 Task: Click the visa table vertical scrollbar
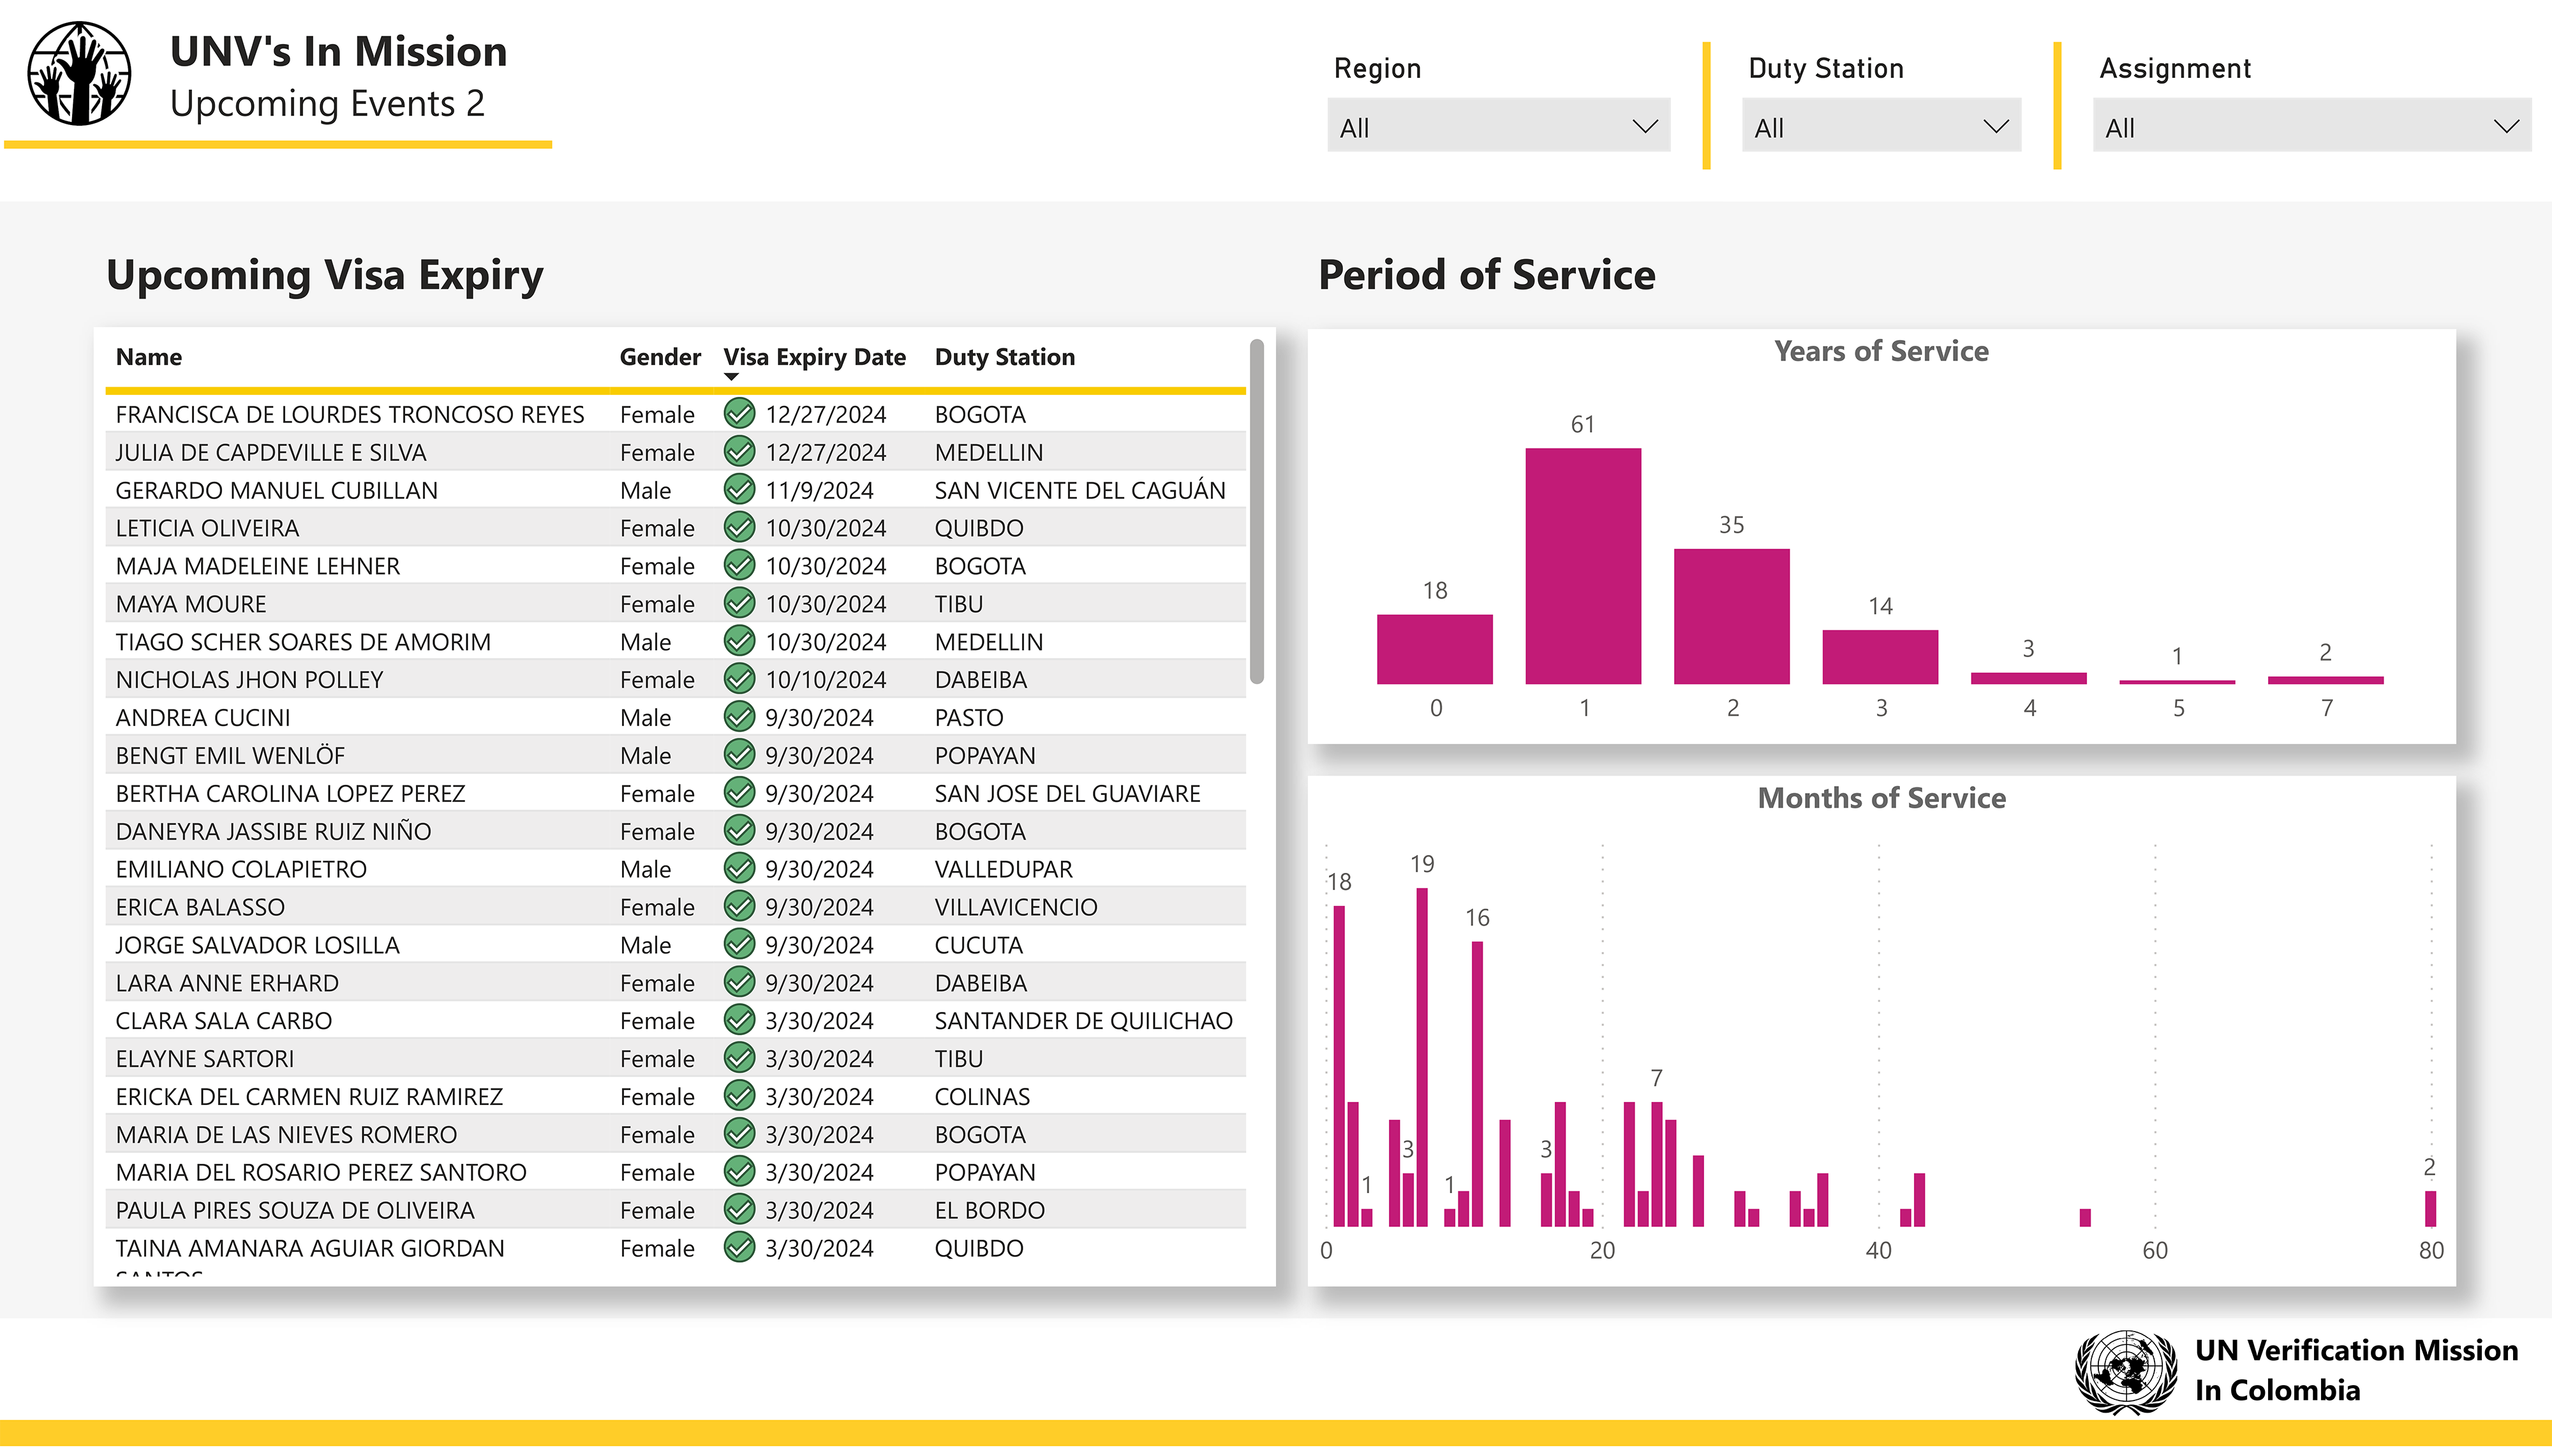(x=1256, y=512)
